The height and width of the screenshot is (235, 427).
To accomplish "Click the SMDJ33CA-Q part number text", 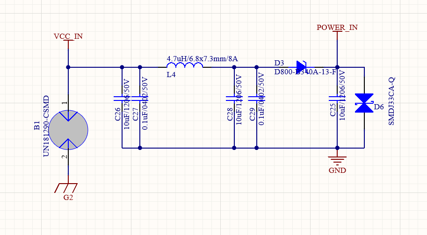I will click(392, 101).
